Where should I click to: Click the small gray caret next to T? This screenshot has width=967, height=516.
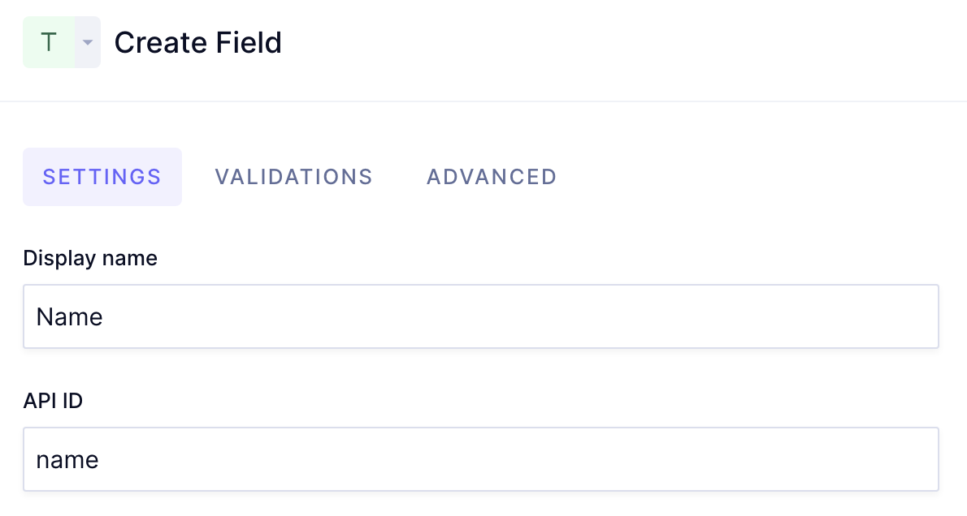[x=88, y=42]
